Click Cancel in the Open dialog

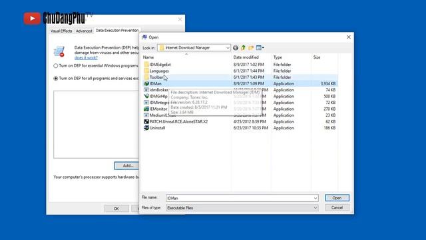coord(337,207)
